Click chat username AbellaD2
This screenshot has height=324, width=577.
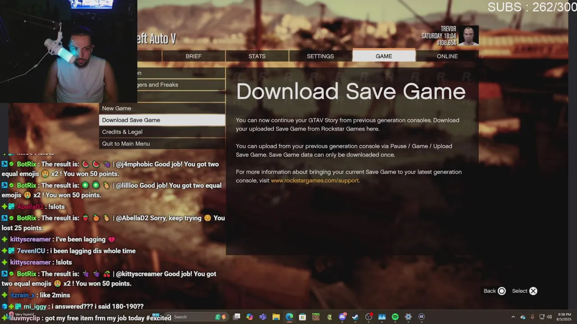click(x=30, y=207)
